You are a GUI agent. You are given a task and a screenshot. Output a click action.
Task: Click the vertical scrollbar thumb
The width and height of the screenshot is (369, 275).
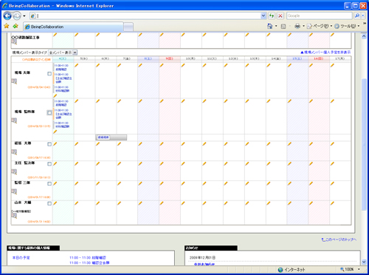point(364,144)
